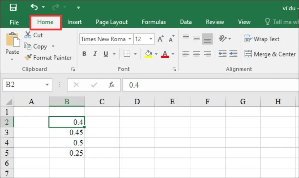Open the Font Color dropdown arrow
299x178 pixels.
tap(173, 54)
